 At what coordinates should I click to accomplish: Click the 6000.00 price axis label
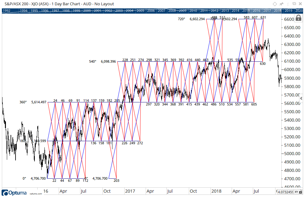coord(292,69)
